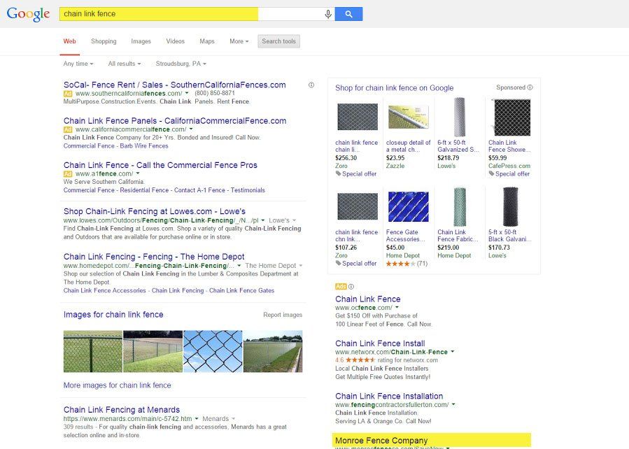629x449 pixels.
Task: Activate voice search microphone icon
Action: click(328, 14)
